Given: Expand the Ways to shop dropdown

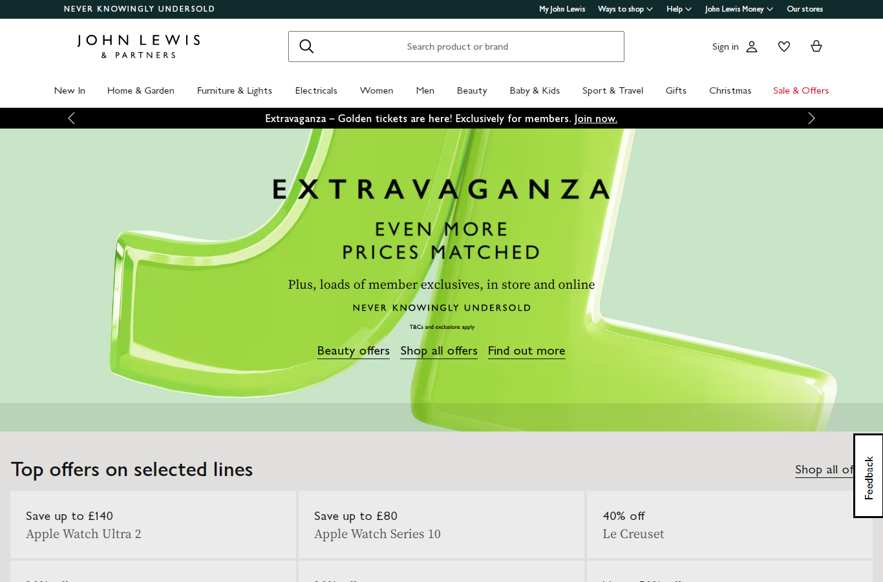Looking at the screenshot, I should click(x=625, y=9).
